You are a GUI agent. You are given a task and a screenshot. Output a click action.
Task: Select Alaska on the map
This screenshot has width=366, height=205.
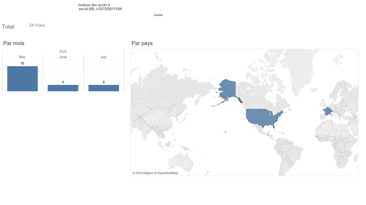click(228, 89)
